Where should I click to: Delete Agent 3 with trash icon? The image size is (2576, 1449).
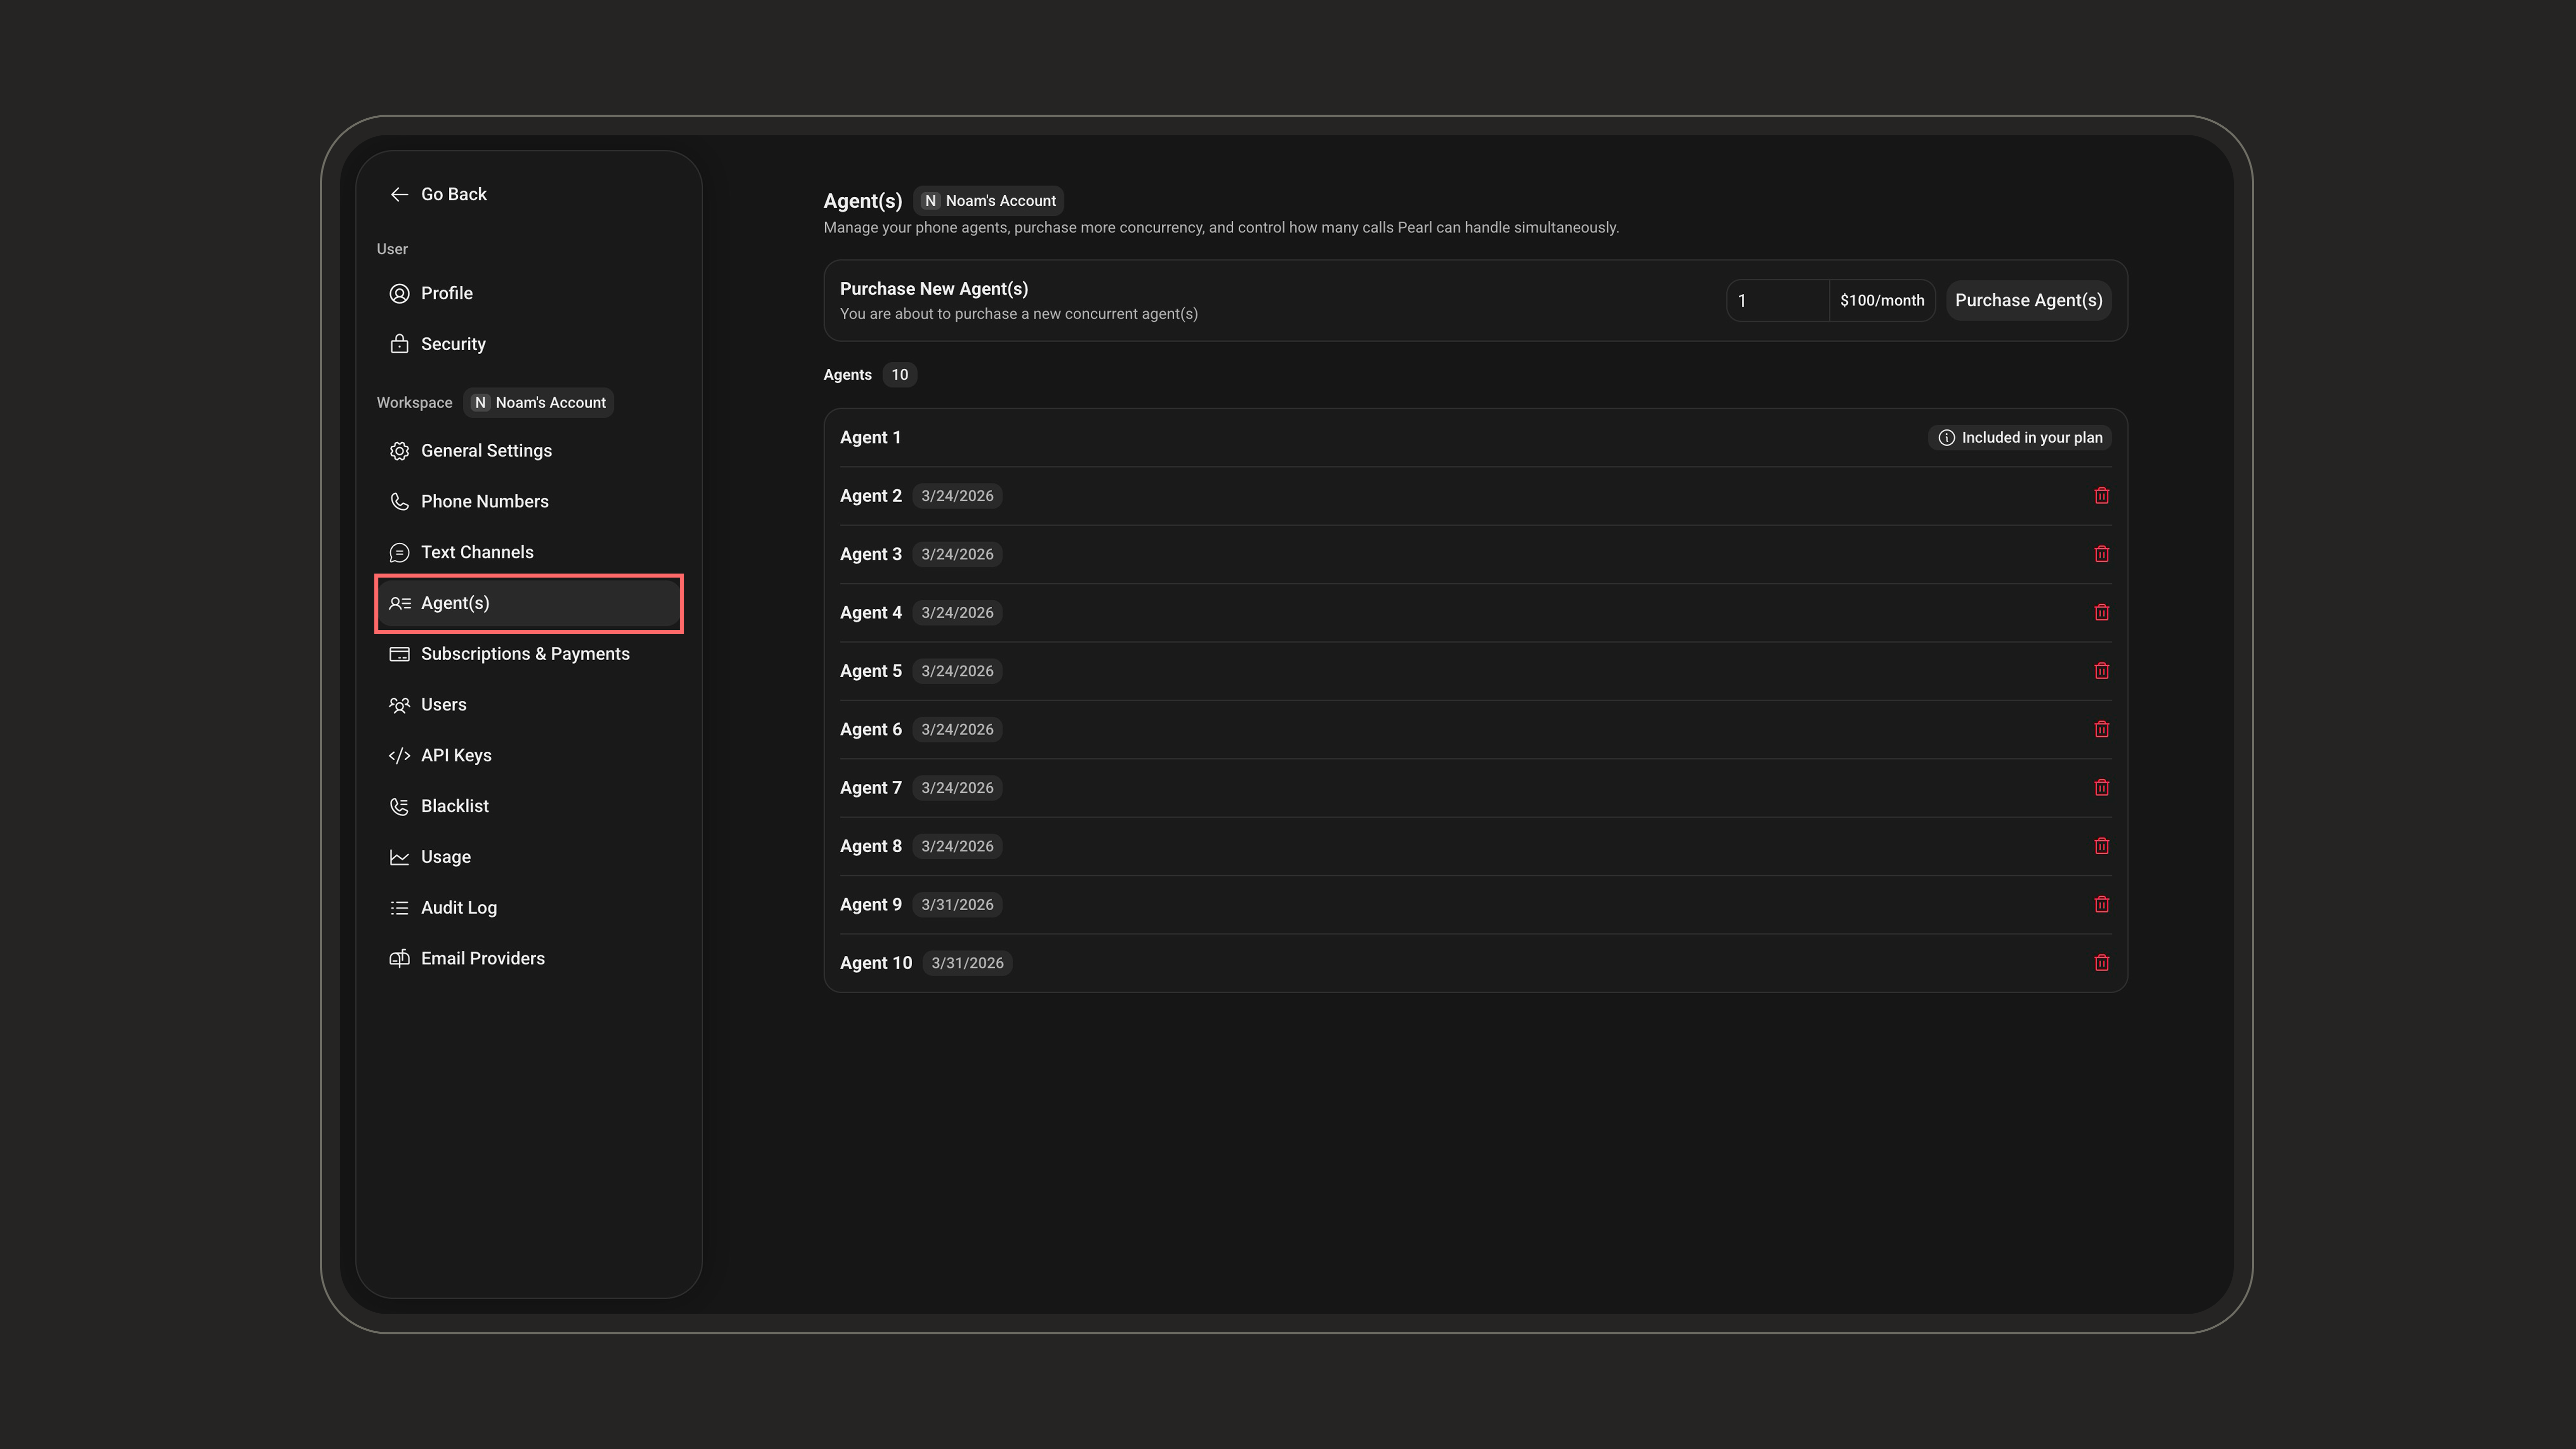point(2101,554)
